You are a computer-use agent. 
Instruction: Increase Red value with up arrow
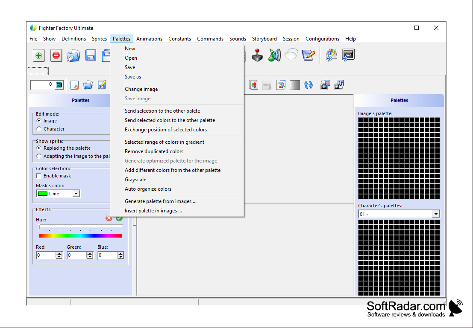pyautogui.click(x=59, y=254)
